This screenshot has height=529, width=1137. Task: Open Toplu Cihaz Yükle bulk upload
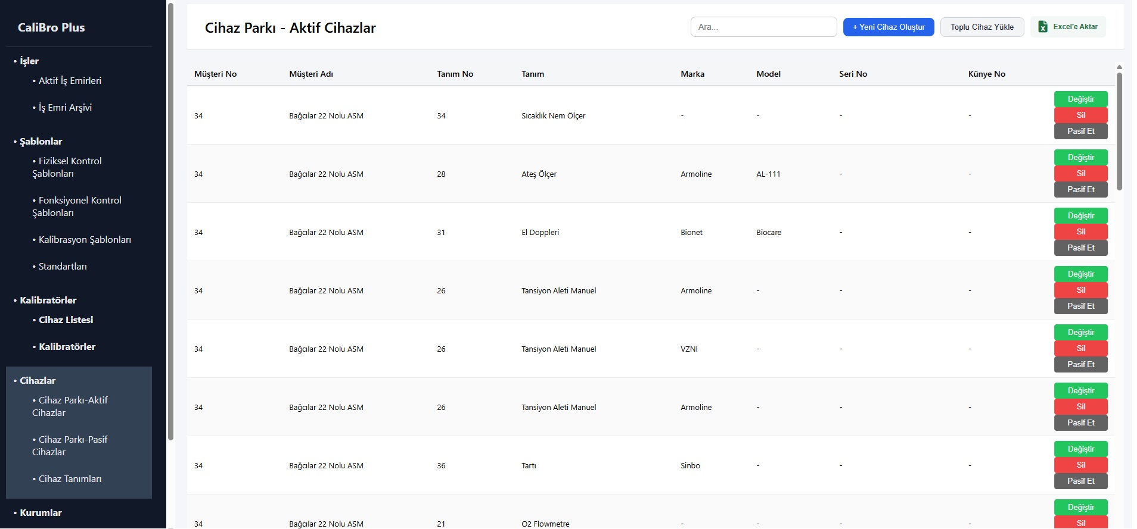click(x=981, y=27)
